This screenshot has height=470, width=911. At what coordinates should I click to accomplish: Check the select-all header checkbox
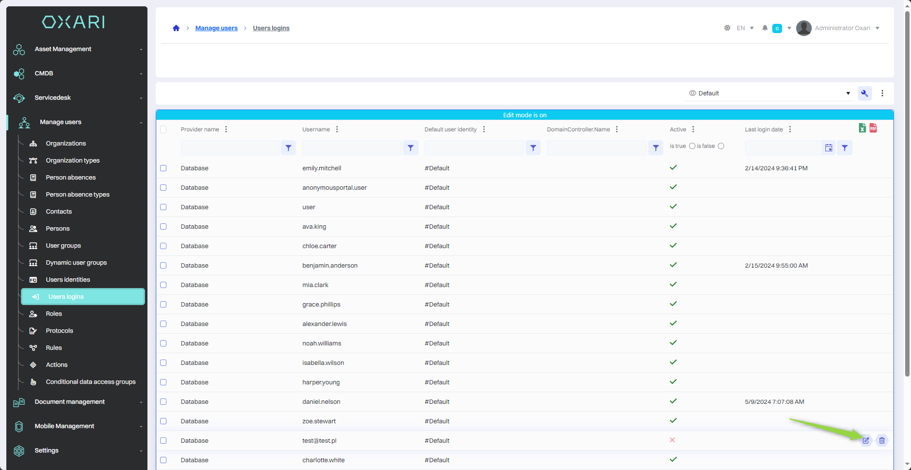pyautogui.click(x=164, y=129)
